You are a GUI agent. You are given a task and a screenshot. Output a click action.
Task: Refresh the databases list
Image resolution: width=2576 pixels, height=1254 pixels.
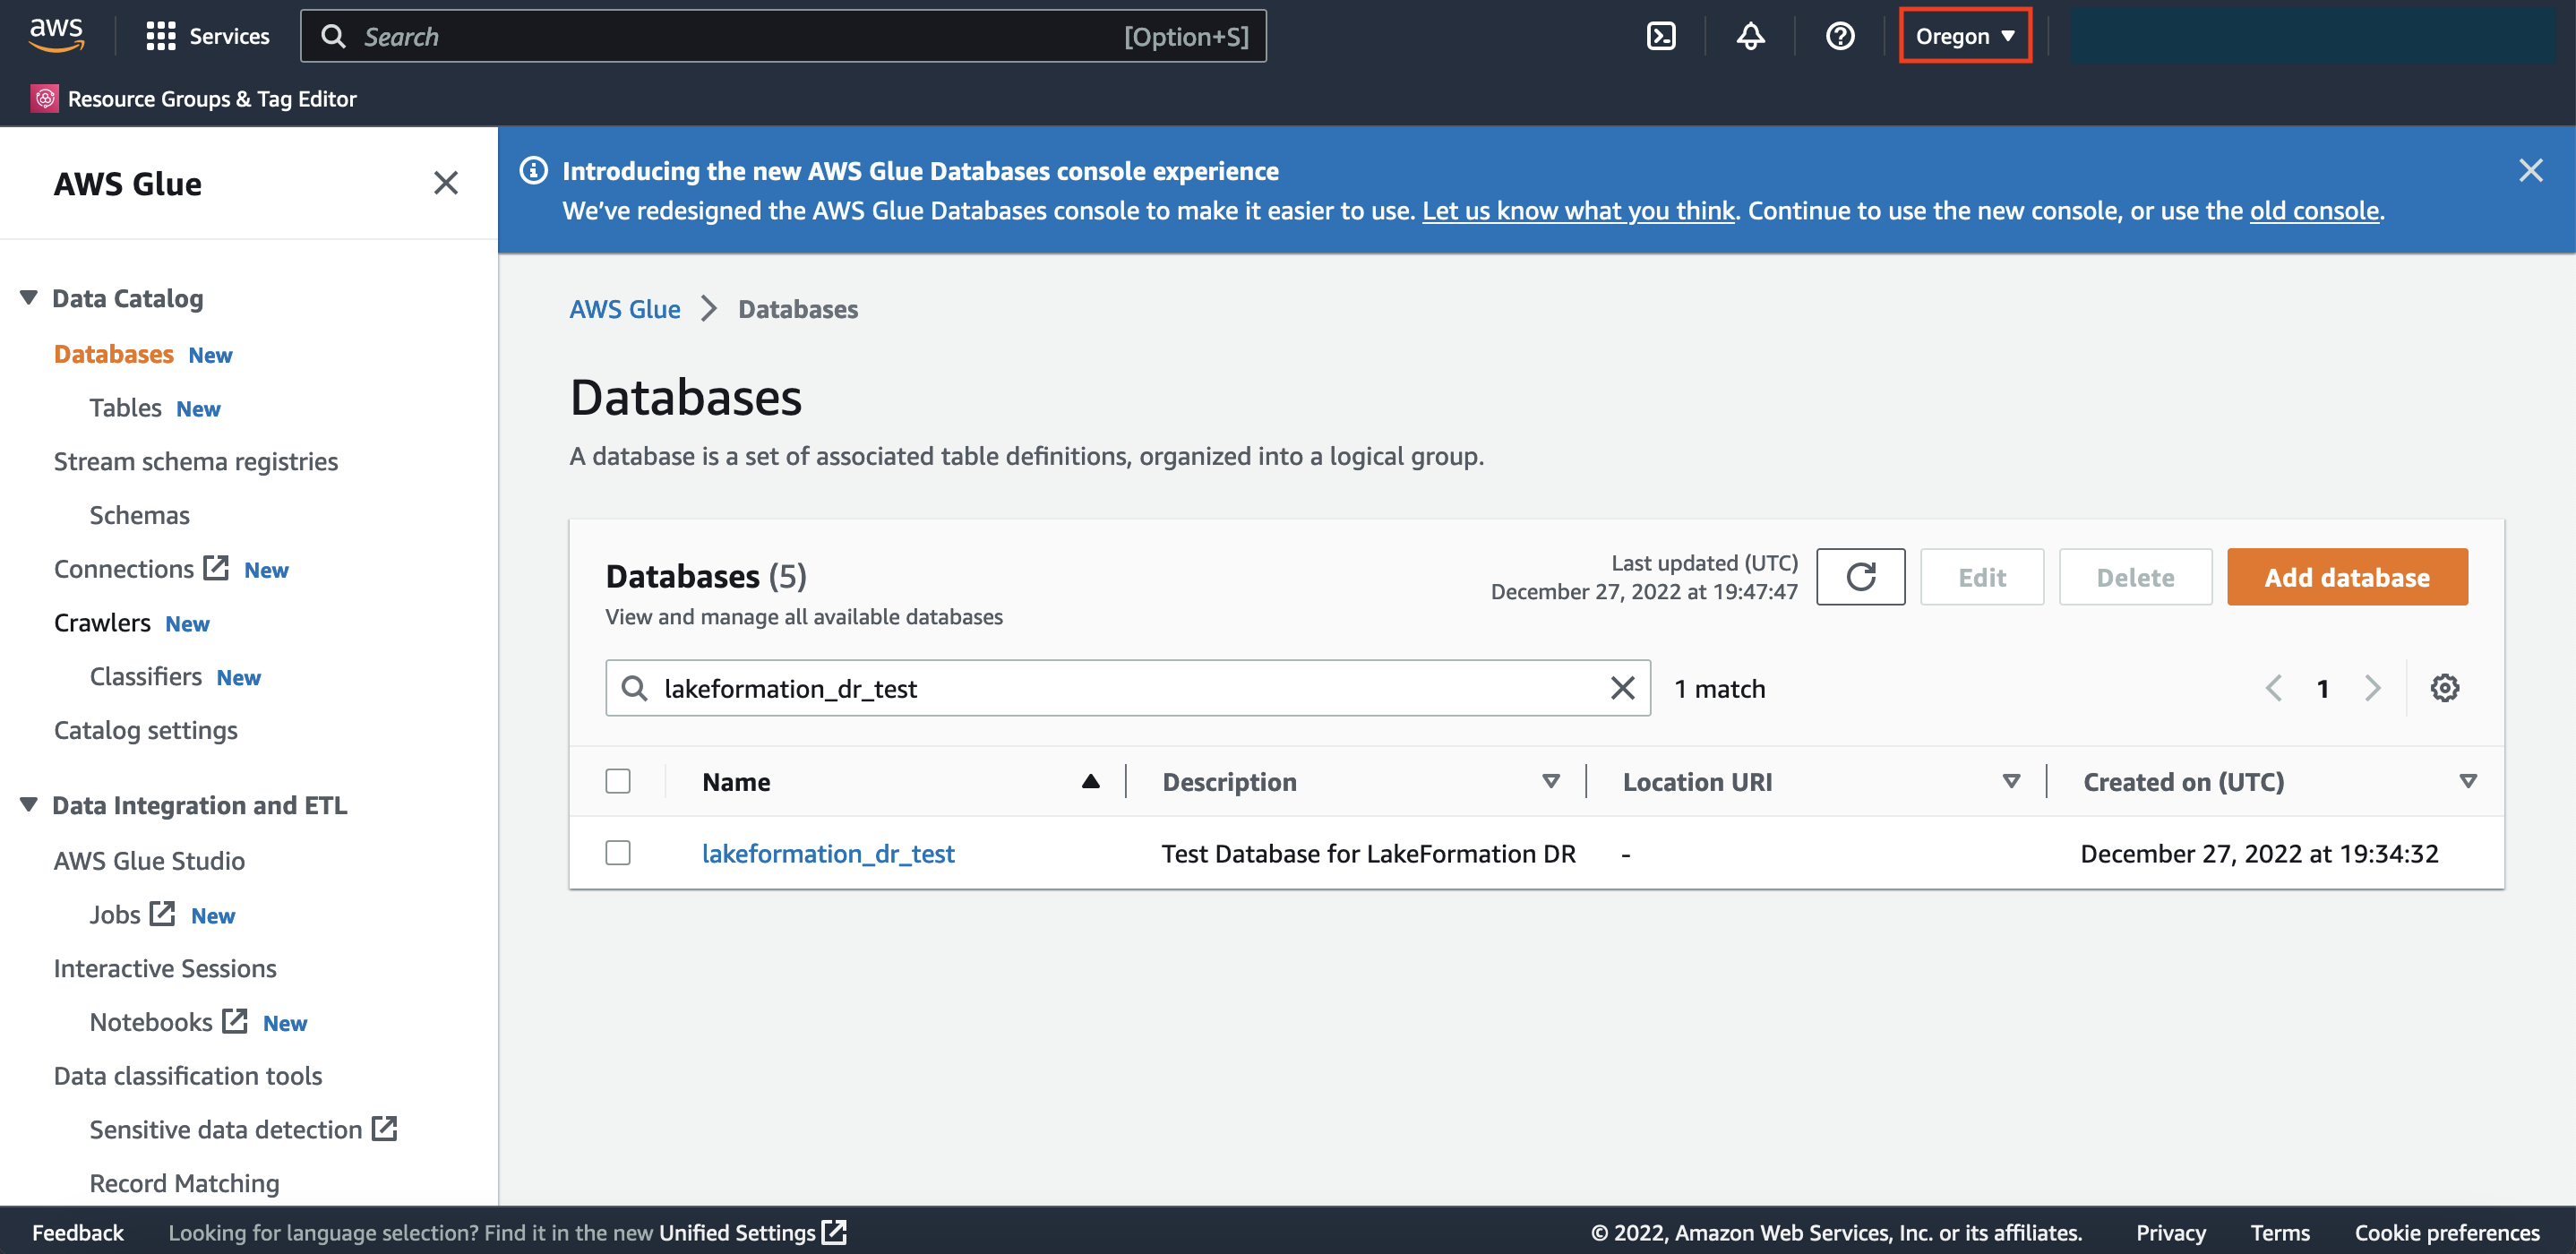1860,576
